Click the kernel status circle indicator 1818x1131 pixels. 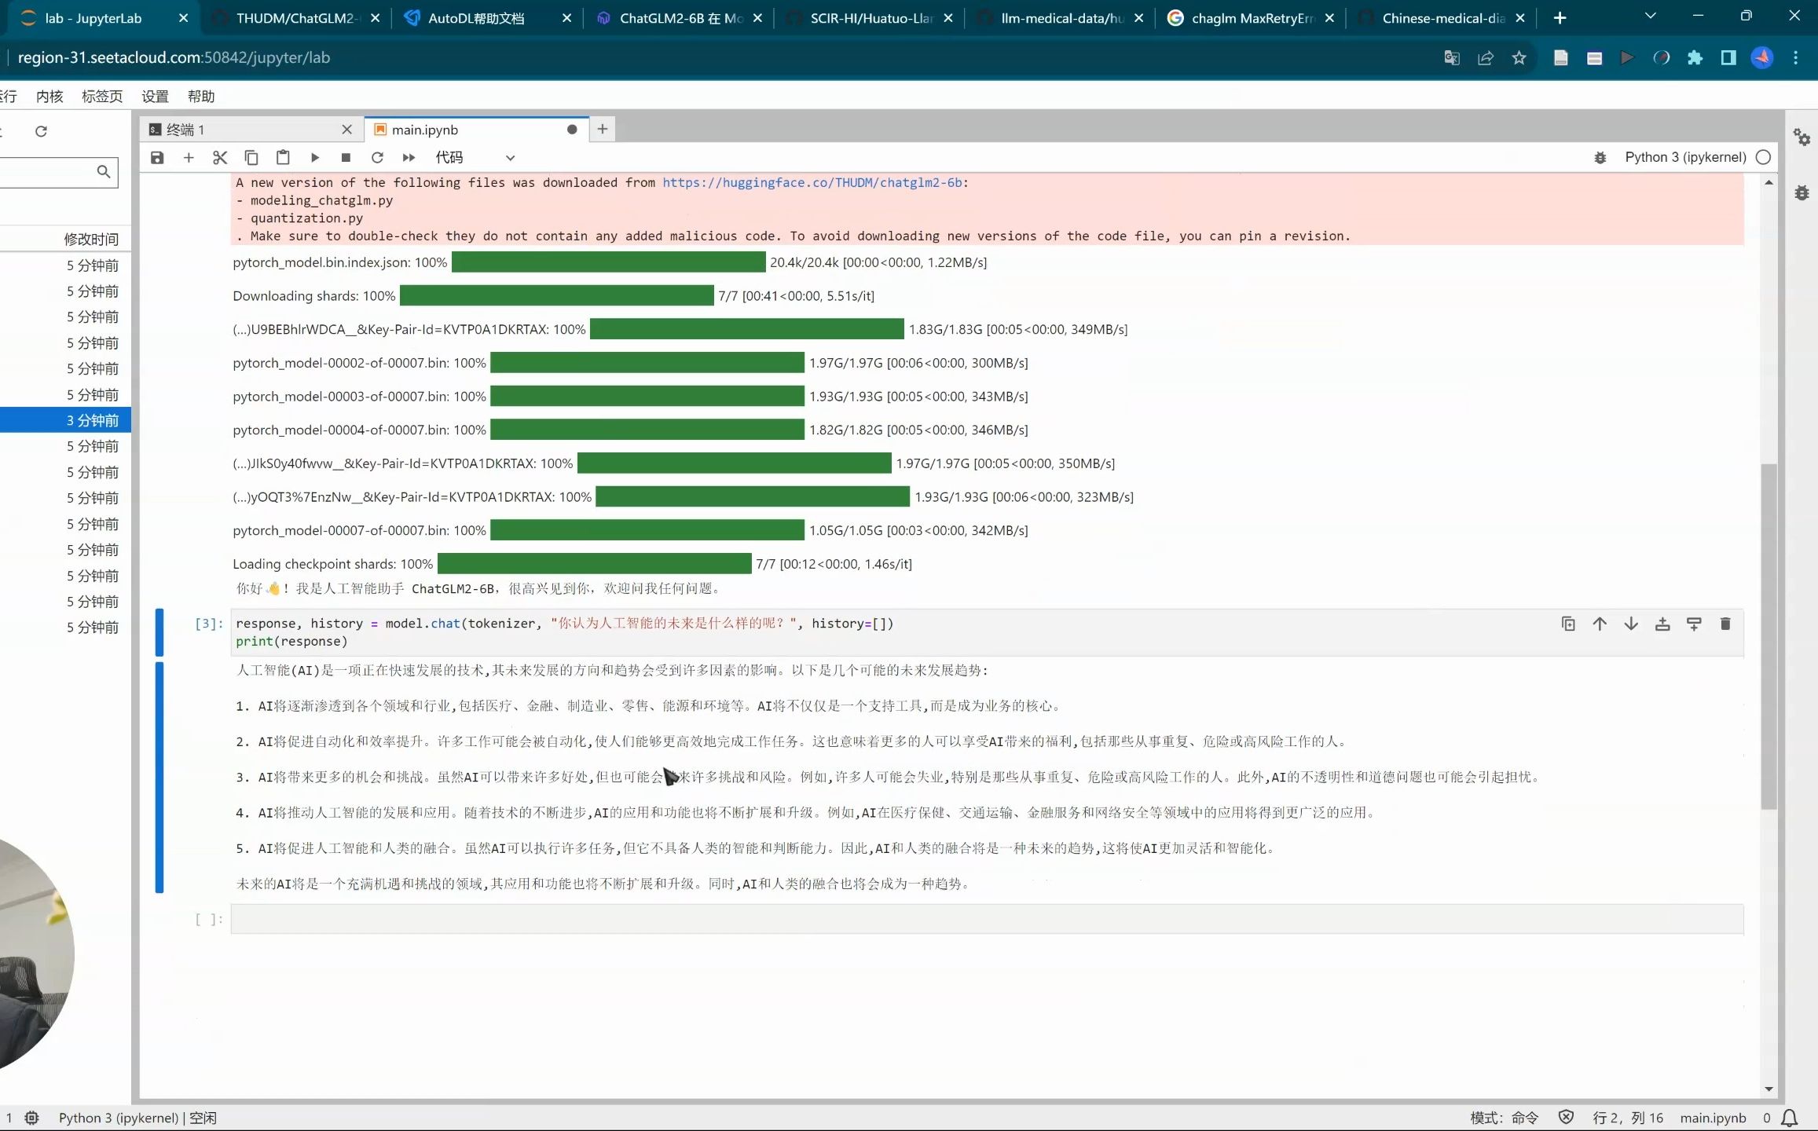pos(1763,157)
